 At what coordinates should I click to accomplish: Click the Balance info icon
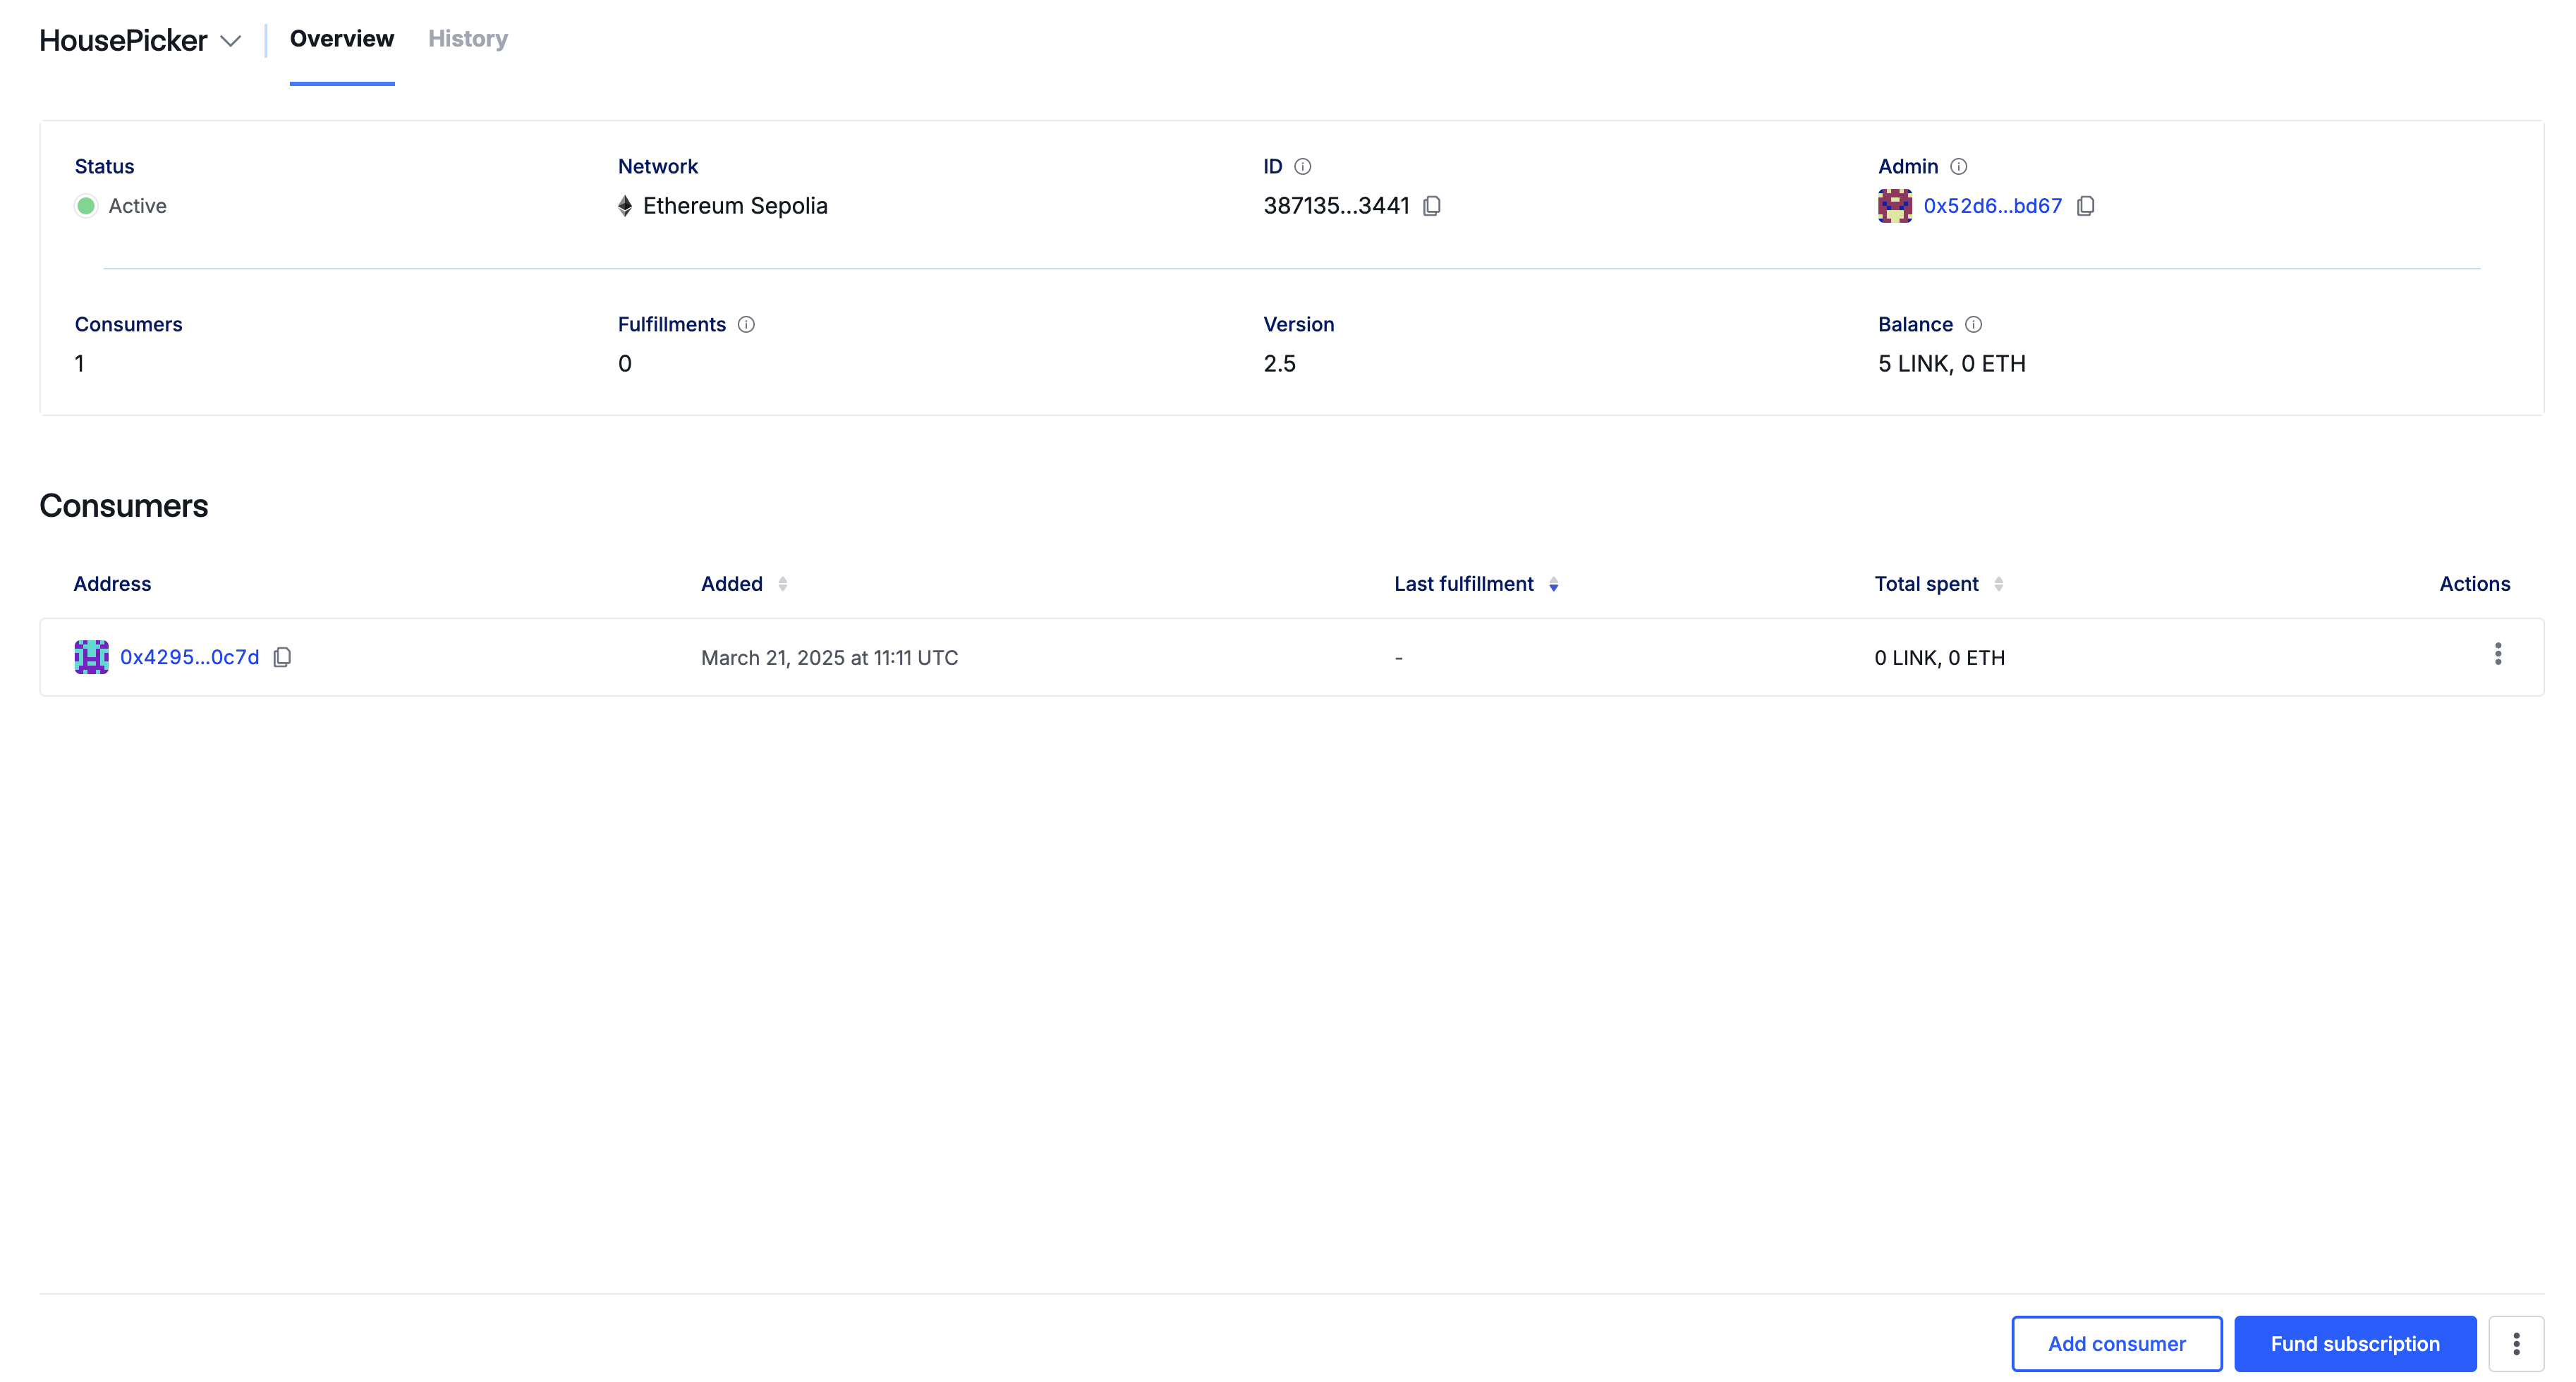1973,324
